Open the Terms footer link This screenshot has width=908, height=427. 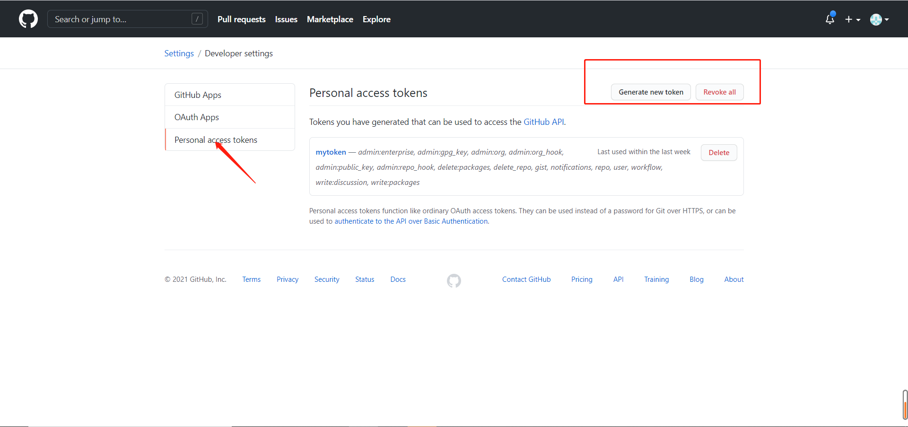[252, 279]
